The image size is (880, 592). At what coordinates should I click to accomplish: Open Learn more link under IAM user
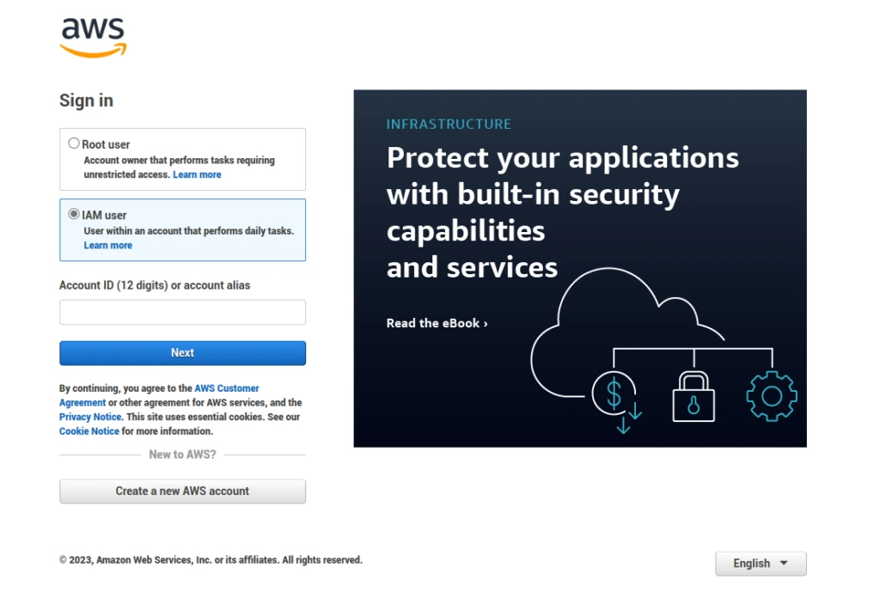107,245
